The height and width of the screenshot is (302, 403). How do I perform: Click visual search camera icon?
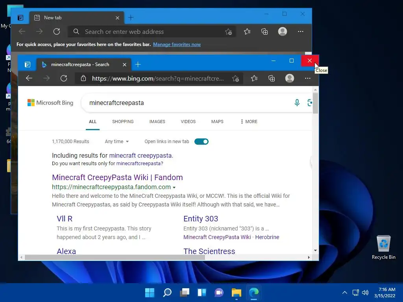click(x=310, y=103)
